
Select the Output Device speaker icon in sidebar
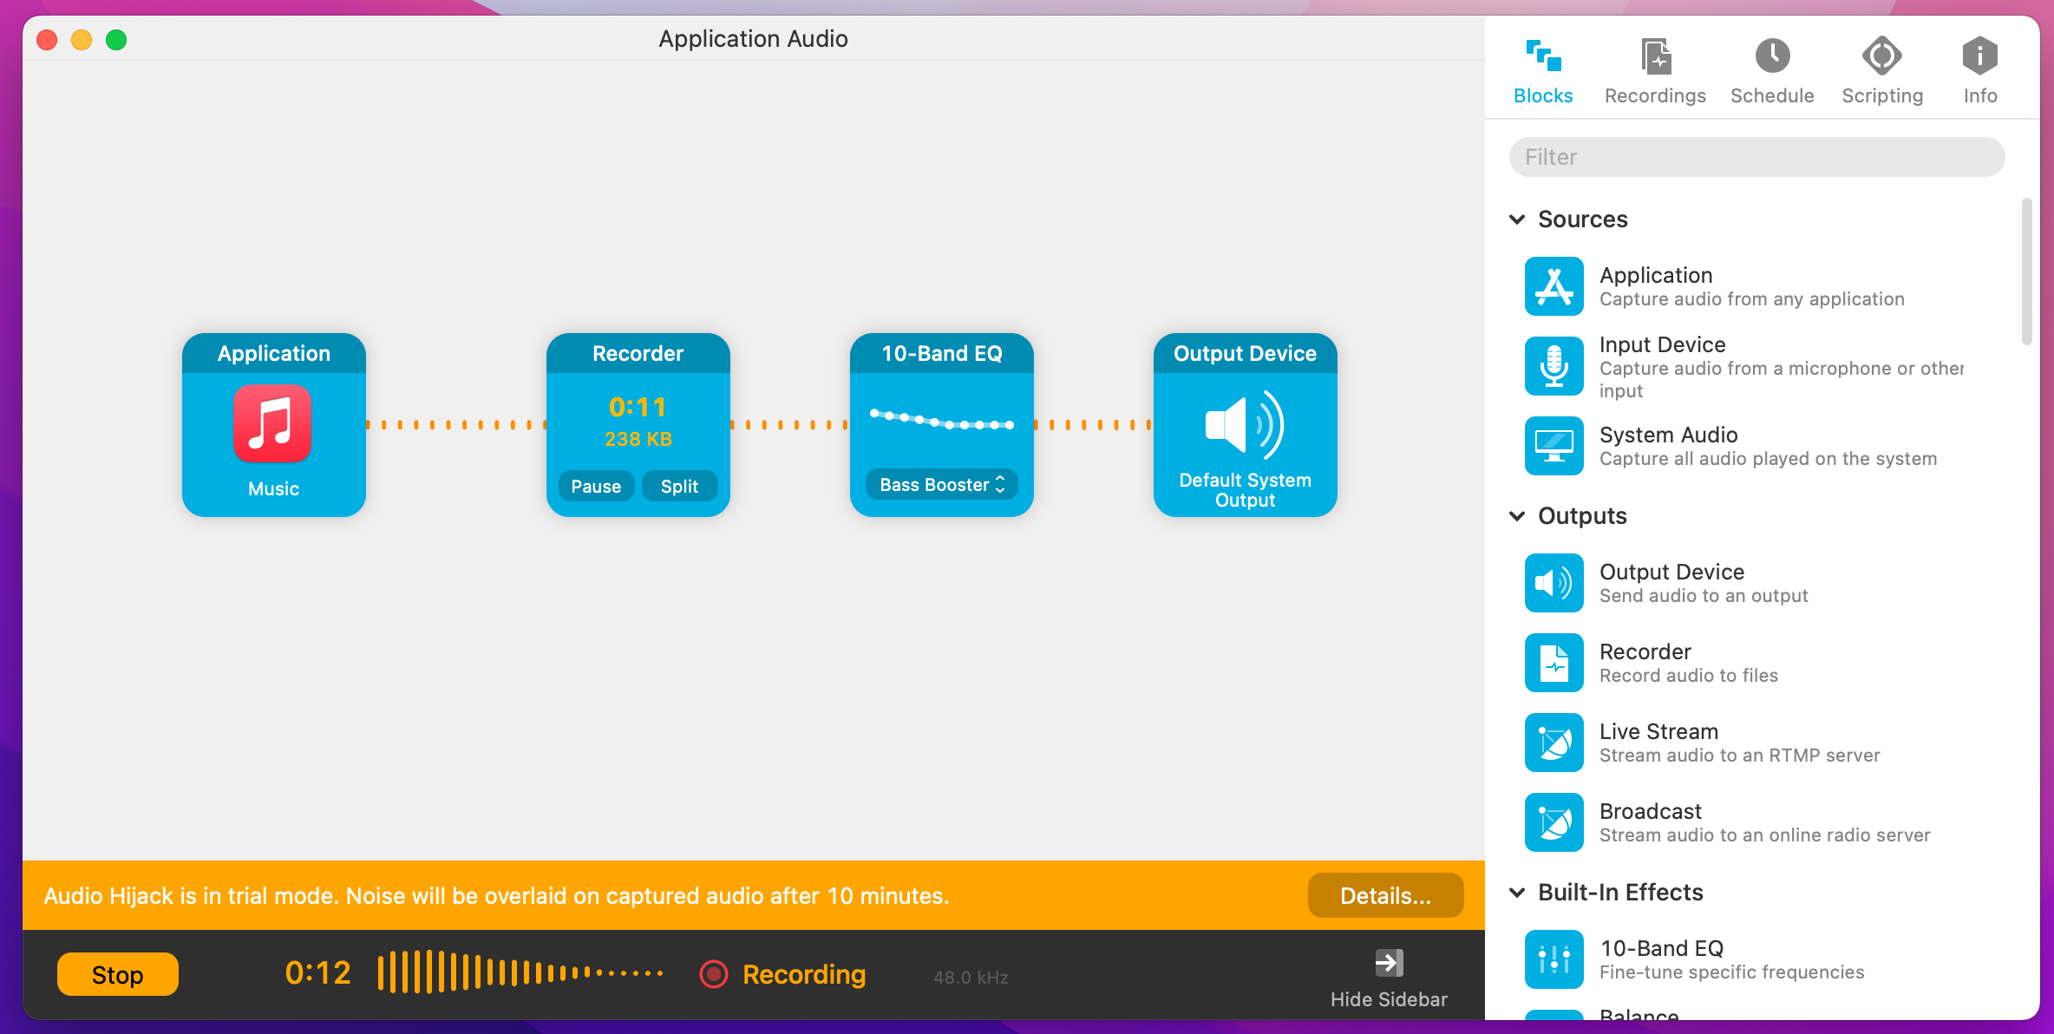pos(1554,583)
